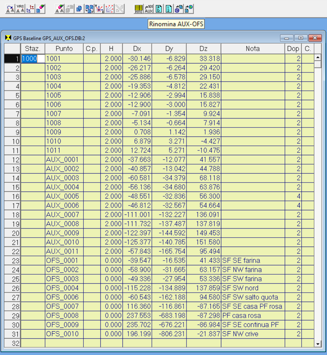Click the Dx value -30.146
Image resolution: width=327 pixels, height=355 pixels.
point(137,59)
